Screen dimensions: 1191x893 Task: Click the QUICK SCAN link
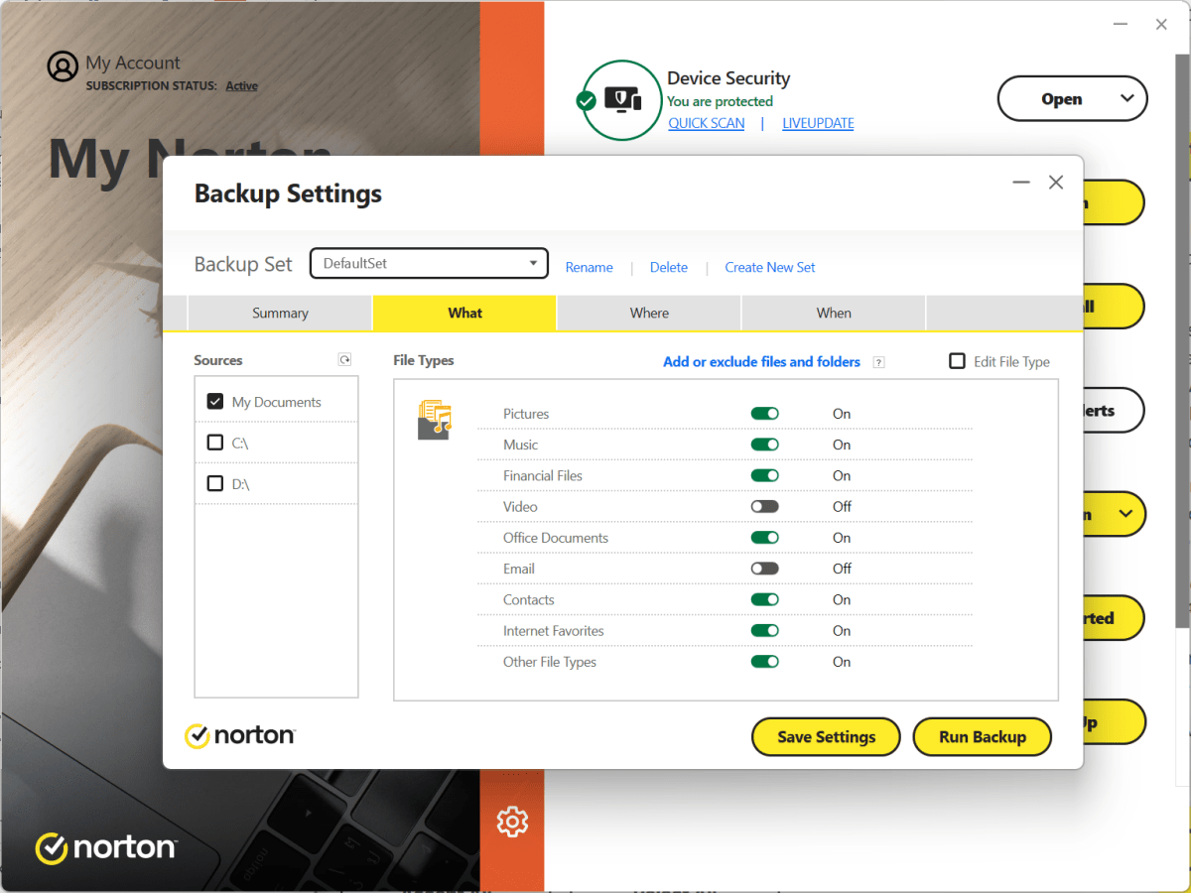coord(707,123)
